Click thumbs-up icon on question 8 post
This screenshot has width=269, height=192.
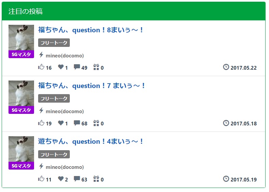pos(41,67)
